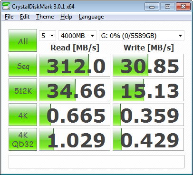Viewport: 193px width, 175px height.
Task: Open the Edit menu
Action: pyautogui.click(x=25, y=17)
